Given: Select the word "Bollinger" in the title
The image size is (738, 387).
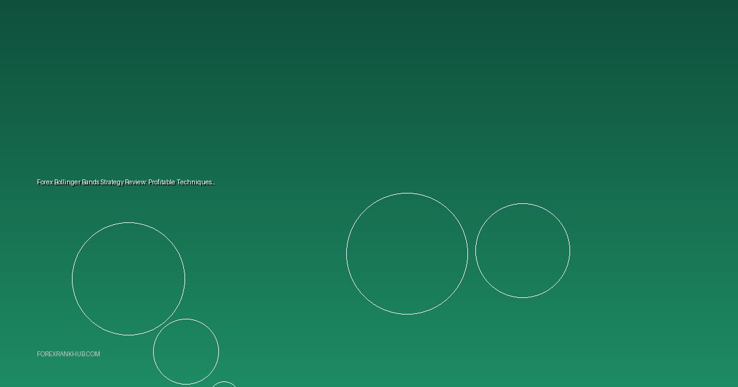Looking at the screenshot, I should pyautogui.click(x=68, y=182).
